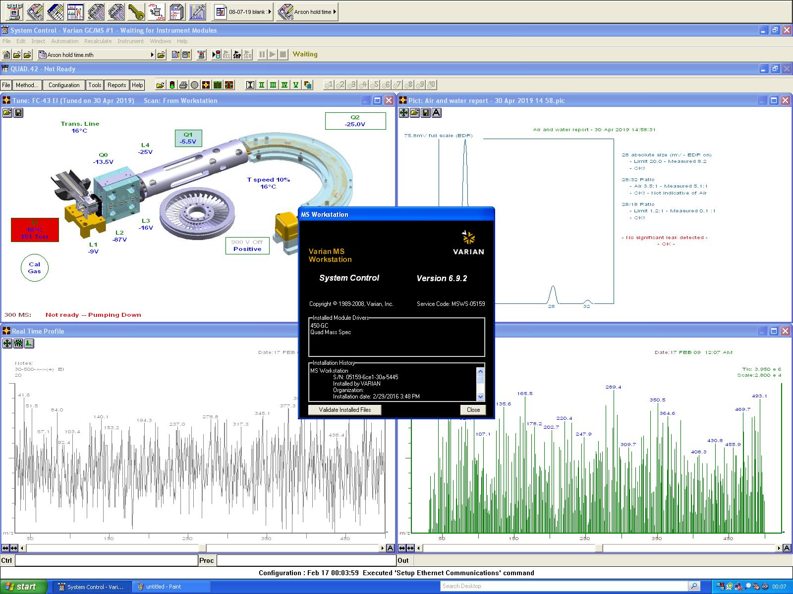Viewport: 793px width, 594px height.
Task: Open the MS to SMS conversion tool
Action: tap(157, 11)
